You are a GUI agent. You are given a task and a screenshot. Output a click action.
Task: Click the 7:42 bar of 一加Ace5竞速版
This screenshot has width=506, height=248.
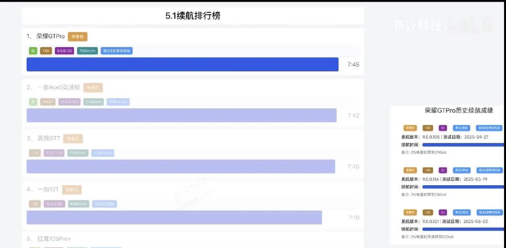click(181, 115)
